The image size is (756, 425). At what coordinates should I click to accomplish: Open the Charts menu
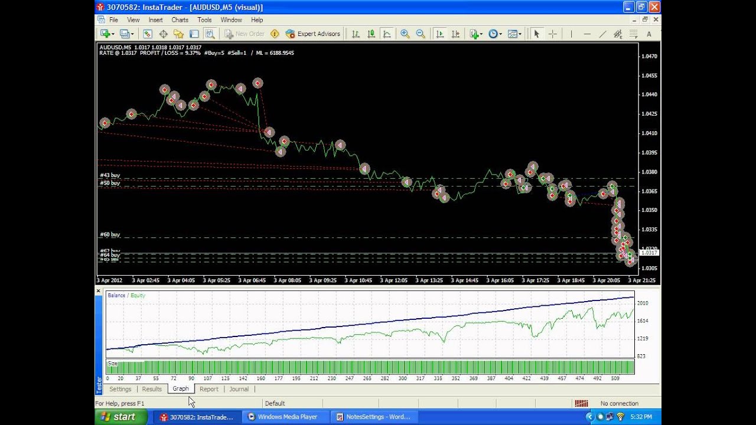click(x=180, y=19)
